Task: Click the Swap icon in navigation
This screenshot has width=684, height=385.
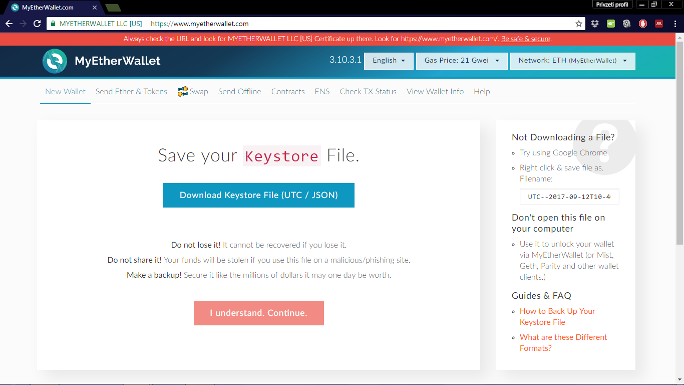Action: [183, 92]
